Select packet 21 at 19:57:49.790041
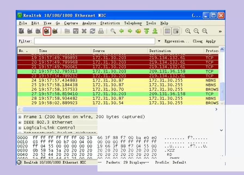 coord(118,67)
